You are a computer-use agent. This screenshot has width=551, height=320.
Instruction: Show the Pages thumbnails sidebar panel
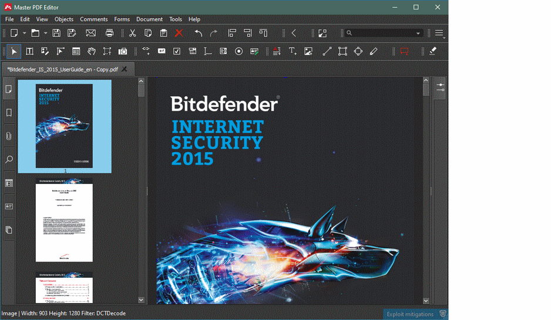(x=9, y=90)
